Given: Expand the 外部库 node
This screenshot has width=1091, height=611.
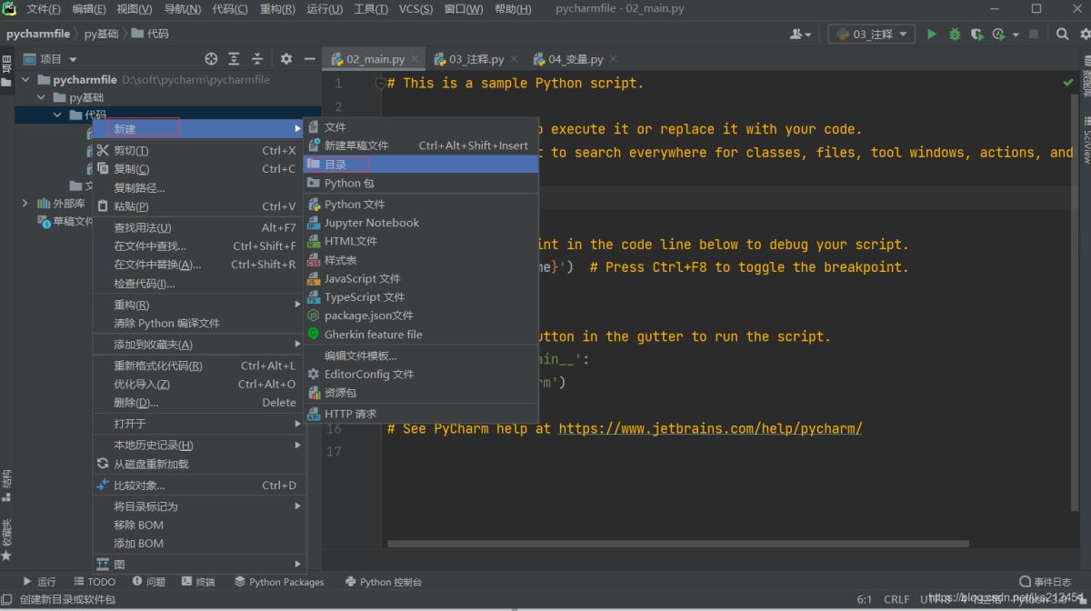Looking at the screenshot, I should (25, 204).
